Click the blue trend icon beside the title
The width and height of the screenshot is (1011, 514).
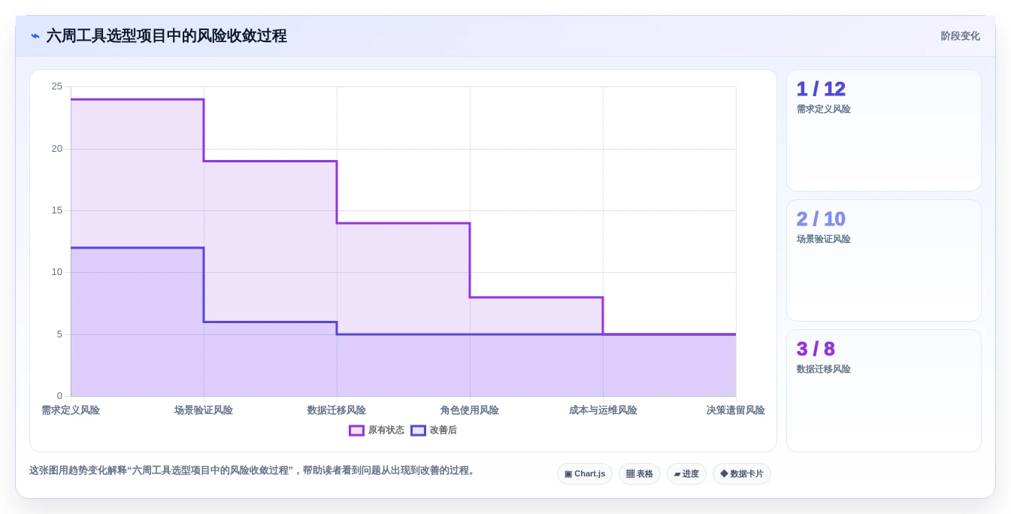pos(35,36)
